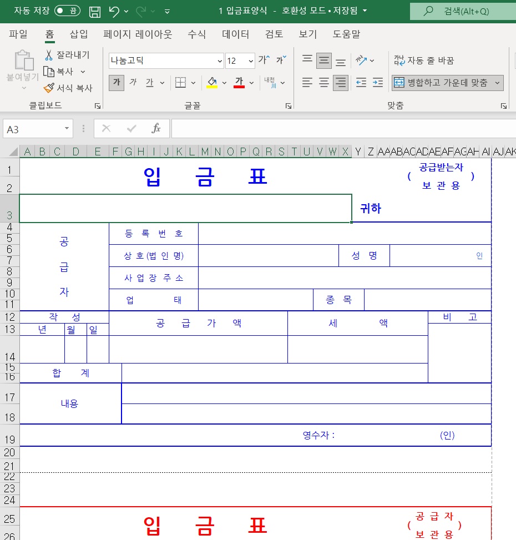Image resolution: width=516 pixels, height=540 pixels.
Task: Open merge and center dropdown arrow
Action: pyautogui.click(x=497, y=83)
